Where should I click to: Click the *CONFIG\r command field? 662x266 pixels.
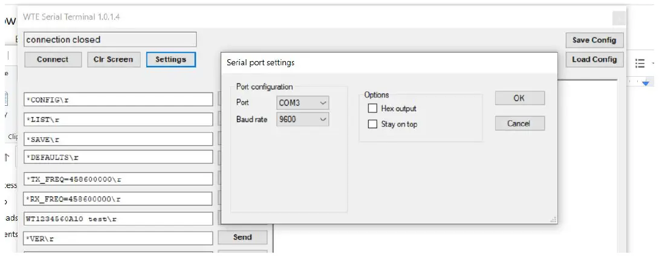click(118, 100)
